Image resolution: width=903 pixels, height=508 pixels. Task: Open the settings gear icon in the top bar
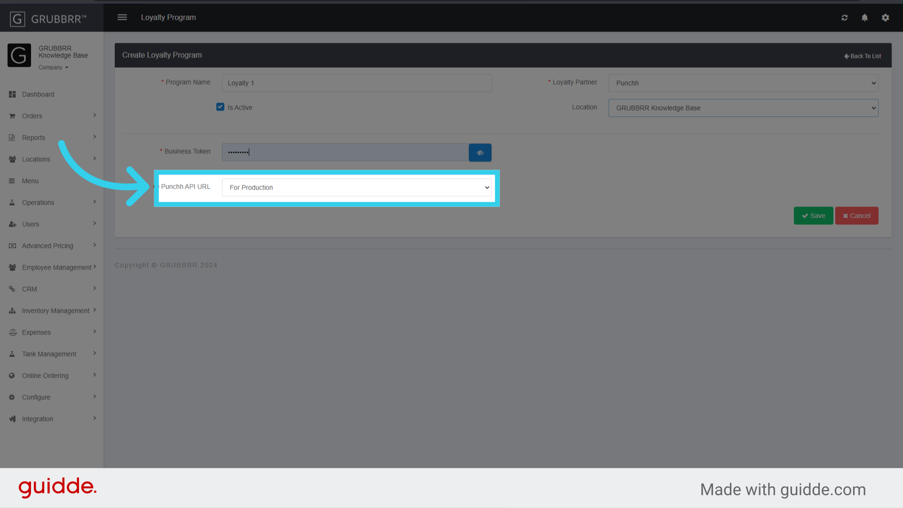point(886,17)
